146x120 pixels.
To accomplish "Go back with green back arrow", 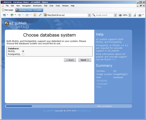I will (x=12, y=15).
